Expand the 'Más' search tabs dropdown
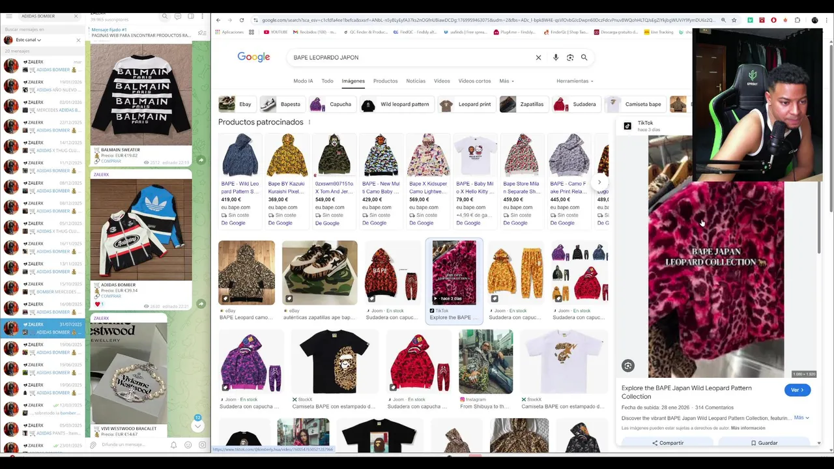834x469 pixels. pyautogui.click(x=506, y=81)
